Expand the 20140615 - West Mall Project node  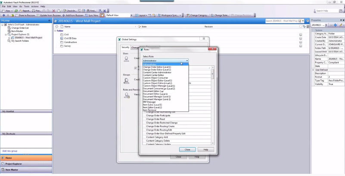point(9,38)
